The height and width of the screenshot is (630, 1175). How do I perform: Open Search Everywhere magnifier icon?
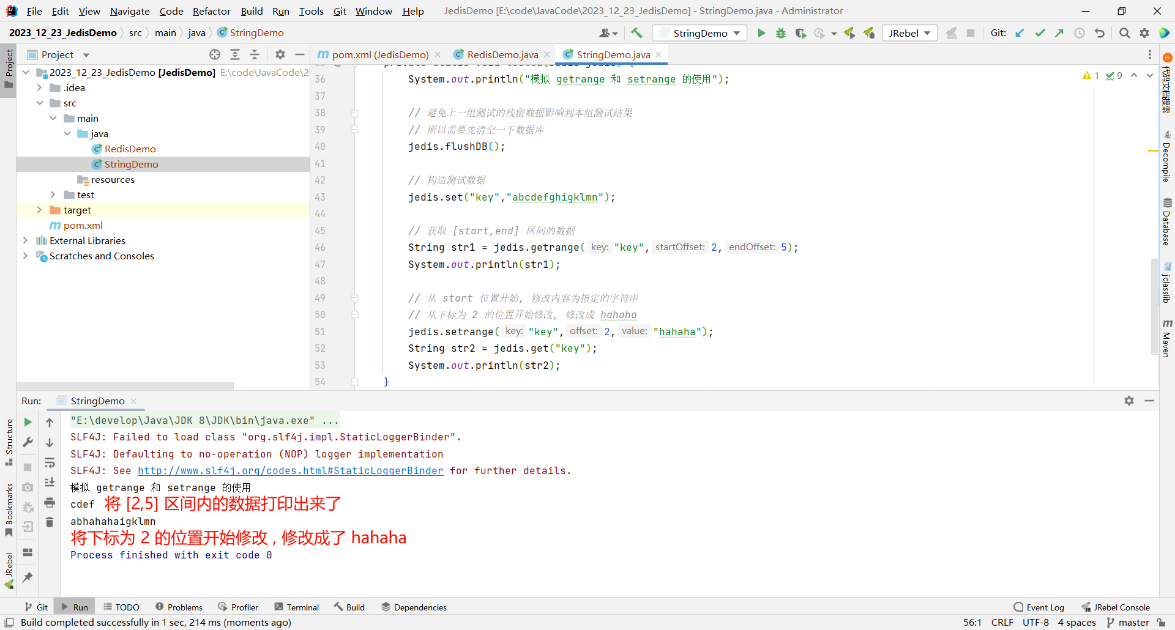[x=1124, y=33]
